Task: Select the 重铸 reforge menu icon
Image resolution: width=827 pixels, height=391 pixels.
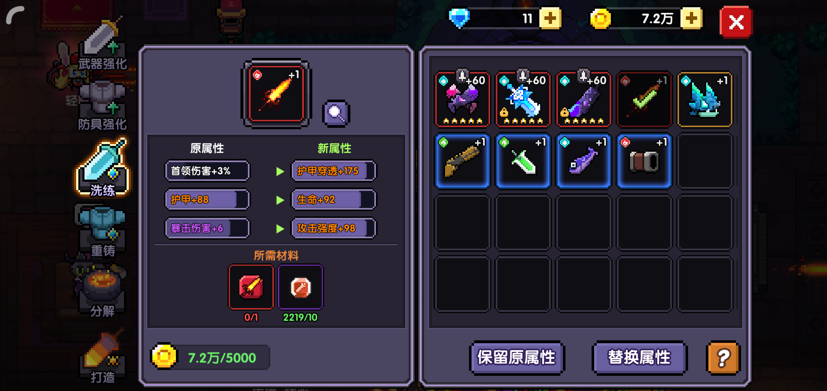Action: point(103,232)
